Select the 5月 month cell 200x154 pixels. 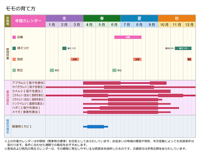coord(102,25)
